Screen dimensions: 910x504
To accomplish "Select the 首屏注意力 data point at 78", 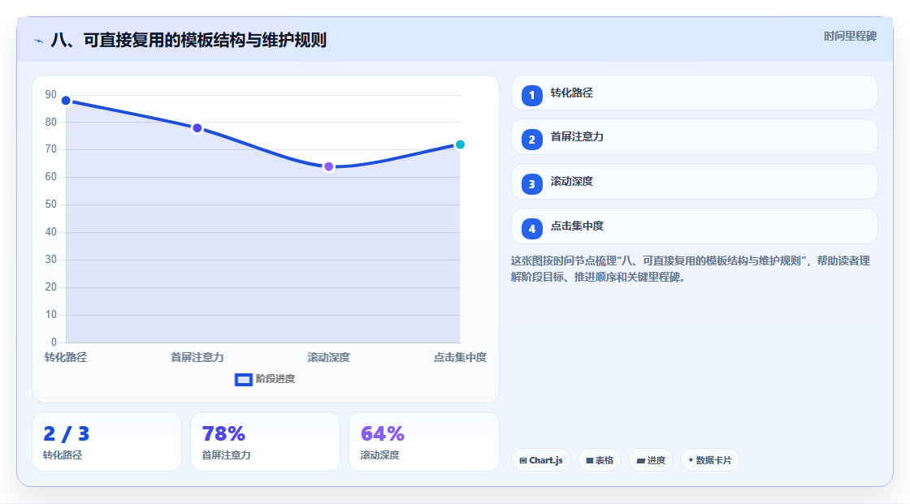I will (x=197, y=128).
